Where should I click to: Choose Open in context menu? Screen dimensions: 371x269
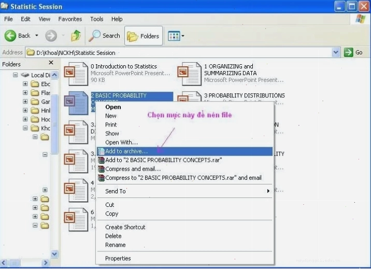tap(184, 107)
